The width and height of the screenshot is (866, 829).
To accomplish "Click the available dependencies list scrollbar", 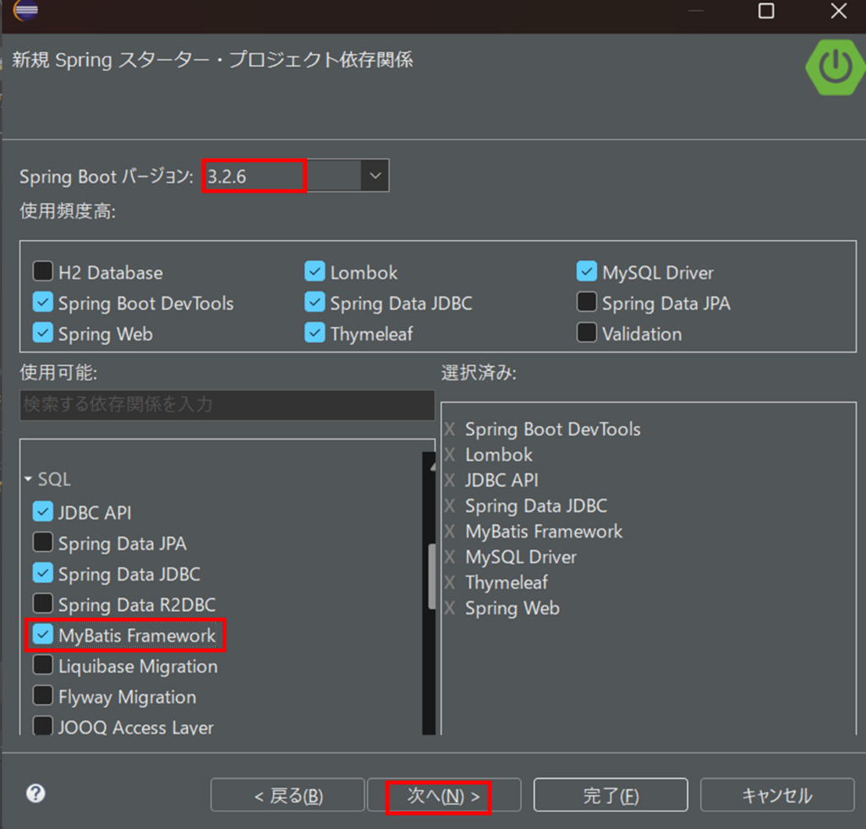I will pyautogui.click(x=430, y=577).
